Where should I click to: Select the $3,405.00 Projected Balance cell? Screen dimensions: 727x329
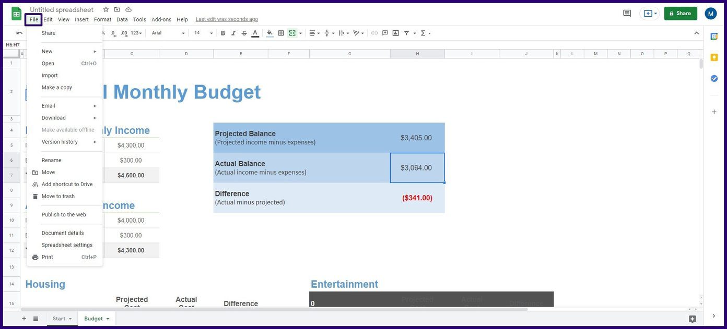416,138
